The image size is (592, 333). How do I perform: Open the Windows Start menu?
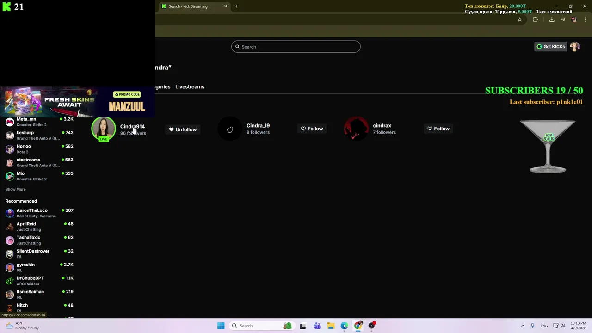coord(221,326)
